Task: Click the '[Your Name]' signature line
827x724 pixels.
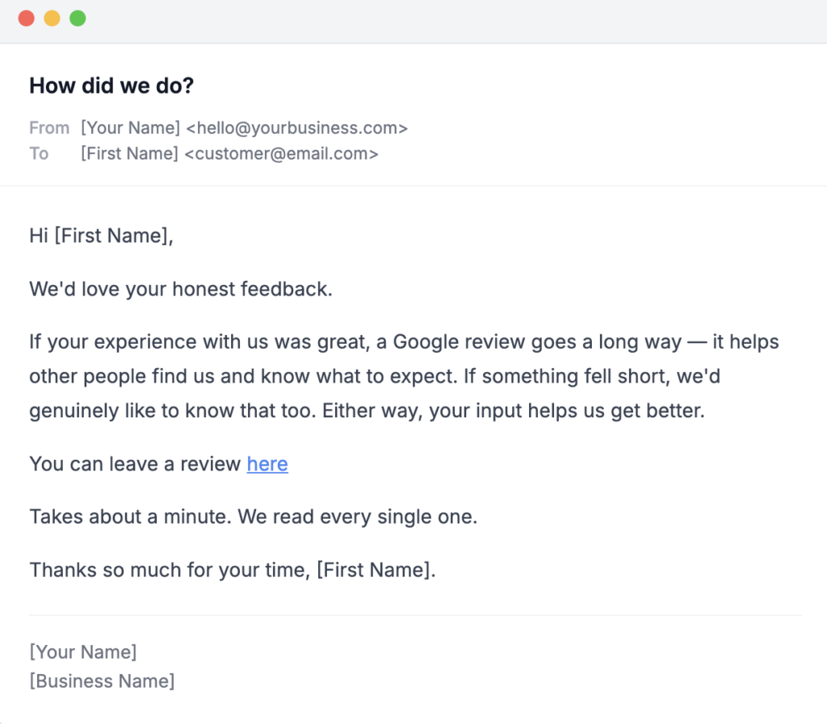Action: click(83, 652)
